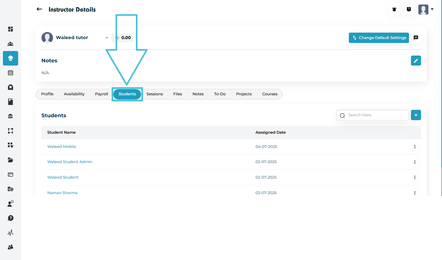Open the three-dot menu for Waleed Student Admin
Viewport: 442px width, 260px height.
click(414, 162)
